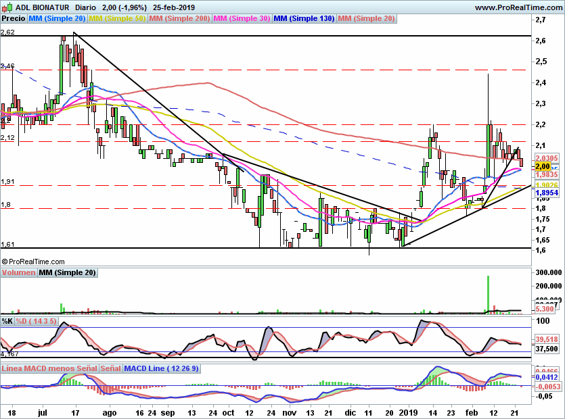Viewport: 565px width, 419px height.
Task: Select the -0,05 MACD axis label
Action: pos(543,396)
